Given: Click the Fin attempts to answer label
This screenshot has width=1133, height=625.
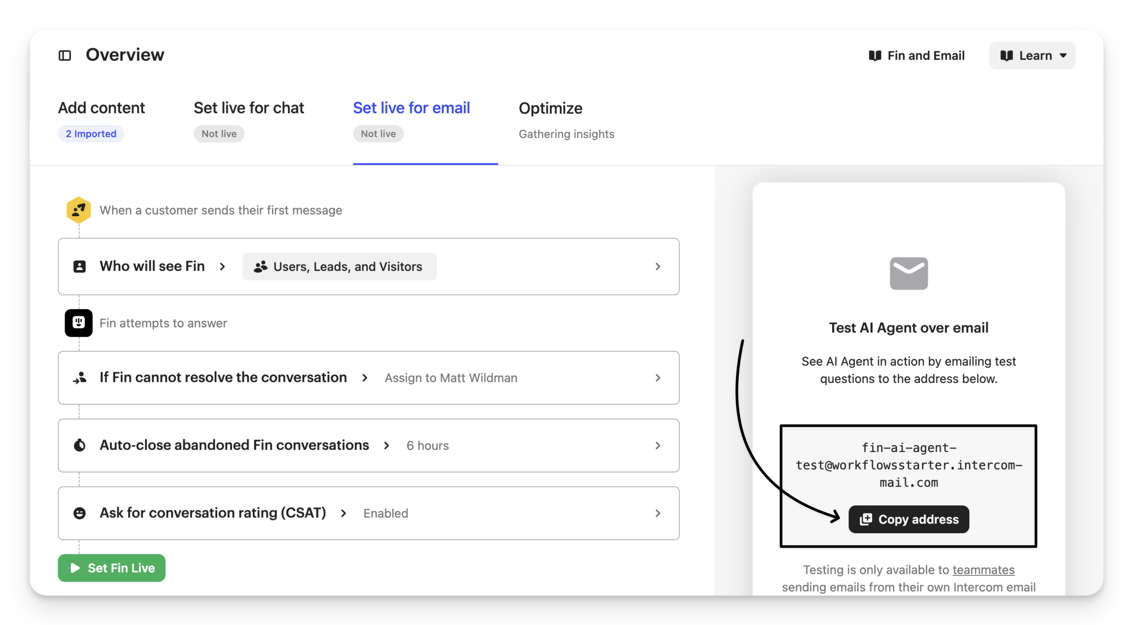Looking at the screenshot, I should pos(163,323).
